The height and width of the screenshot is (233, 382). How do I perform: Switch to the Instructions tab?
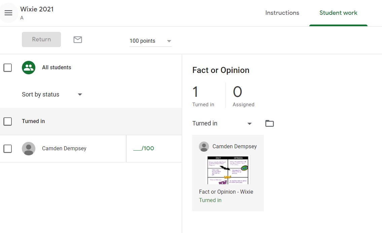coord(282,13)
